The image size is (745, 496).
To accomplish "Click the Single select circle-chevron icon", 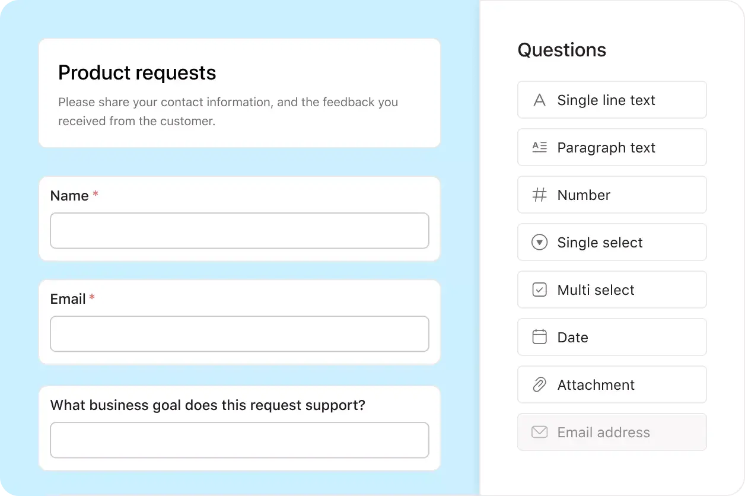I will [x=539, y=242].
